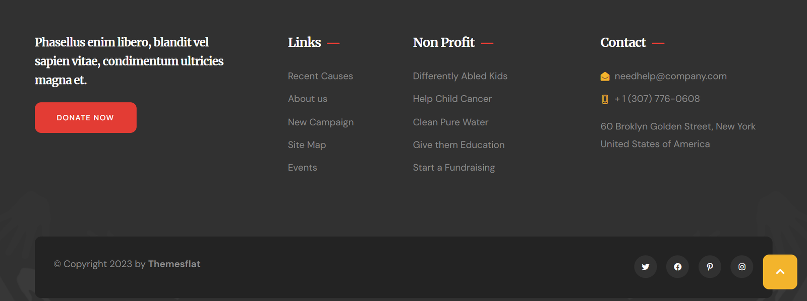The image size is (807, 301).
Task: Click the yellow back-to-top arrow button
Action: [x=780, y=272]
